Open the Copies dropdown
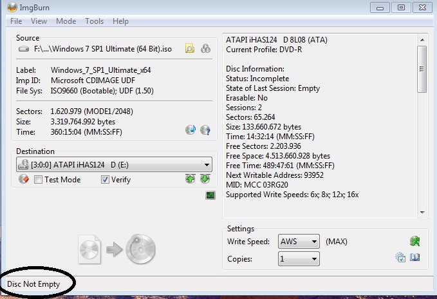This screenshot has height=299, width=437. click(x=299, y=259)
